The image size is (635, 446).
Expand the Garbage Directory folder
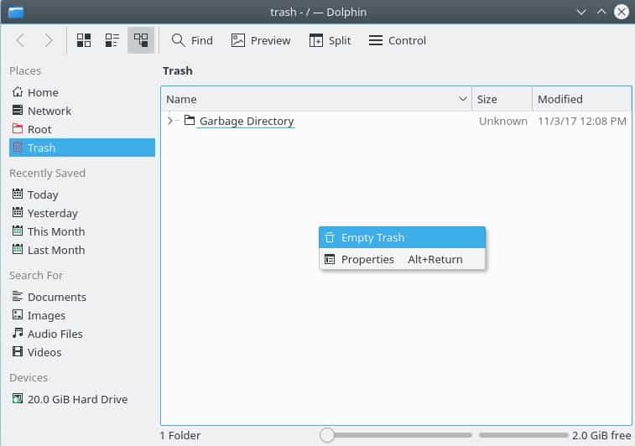(x=170, y=121)
